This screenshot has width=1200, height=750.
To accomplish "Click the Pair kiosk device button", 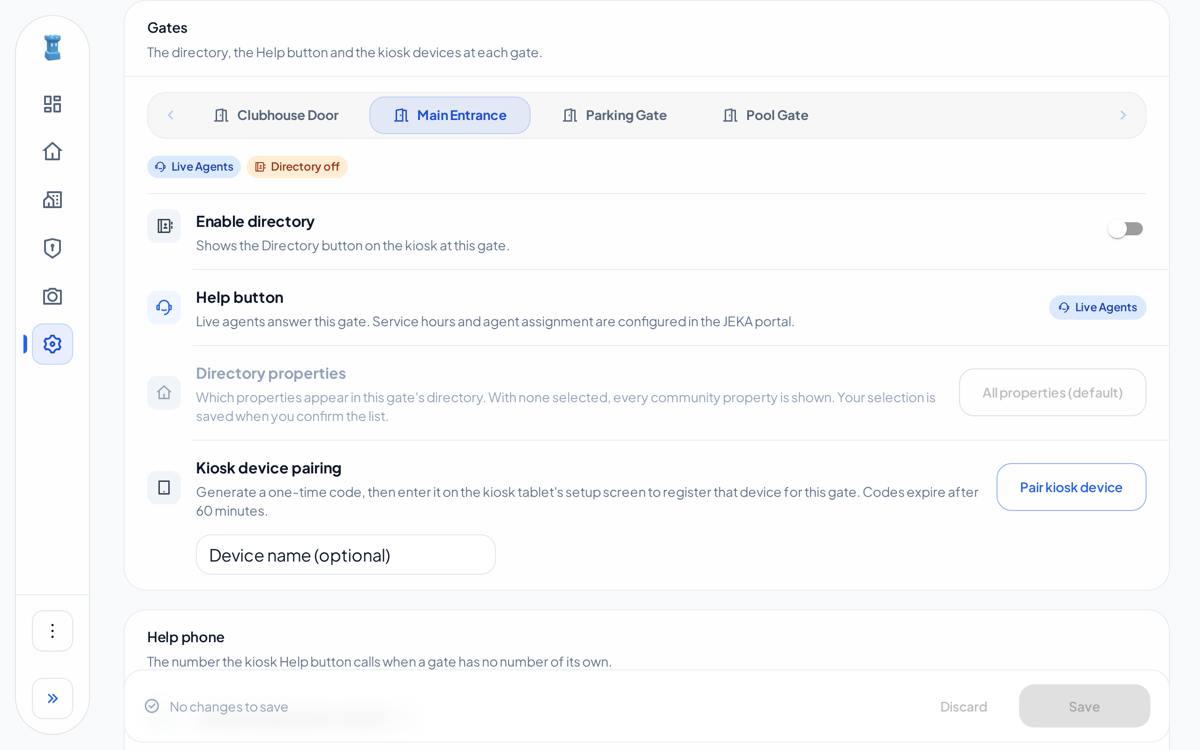I will point(1071,487).
